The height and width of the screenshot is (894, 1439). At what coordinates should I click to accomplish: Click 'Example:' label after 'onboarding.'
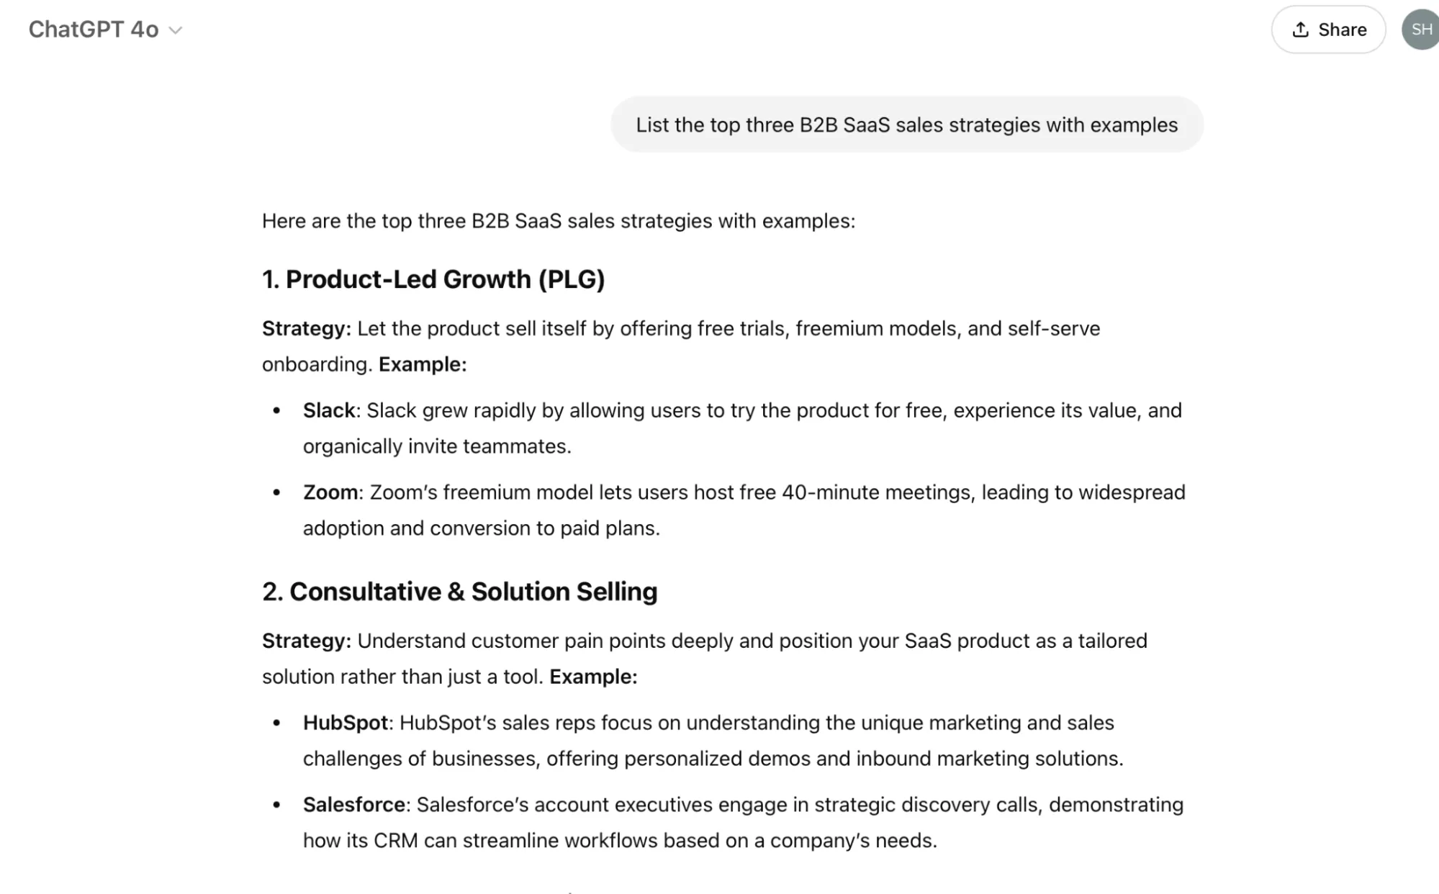[x=423, y=364]
